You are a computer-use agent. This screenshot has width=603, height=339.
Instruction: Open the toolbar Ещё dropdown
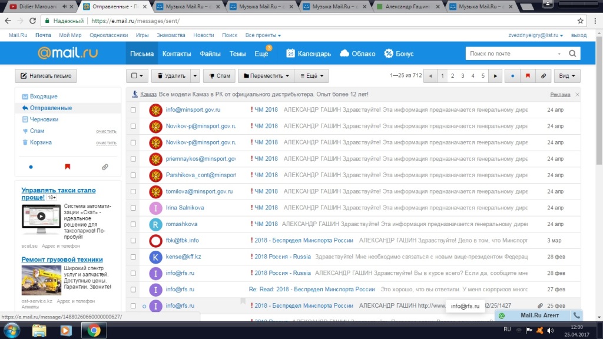point(312,76)
